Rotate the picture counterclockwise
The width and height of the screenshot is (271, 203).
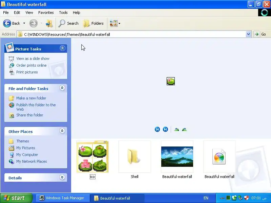(184, 130)
